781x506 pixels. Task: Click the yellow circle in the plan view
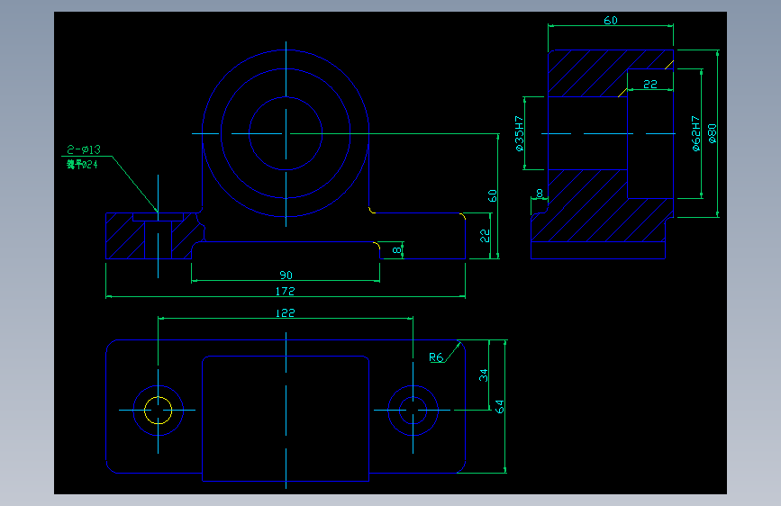click(158, 411)
